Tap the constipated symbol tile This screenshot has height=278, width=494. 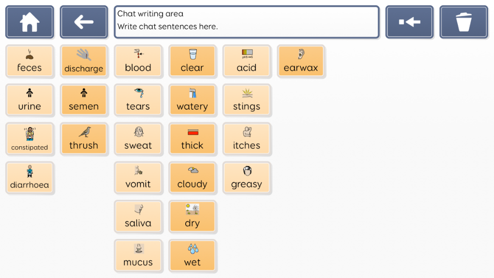tap(29, 139)
